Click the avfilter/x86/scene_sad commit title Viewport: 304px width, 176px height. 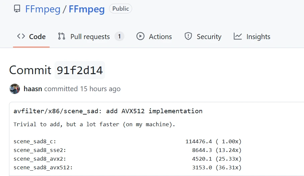tap(108, 111)
